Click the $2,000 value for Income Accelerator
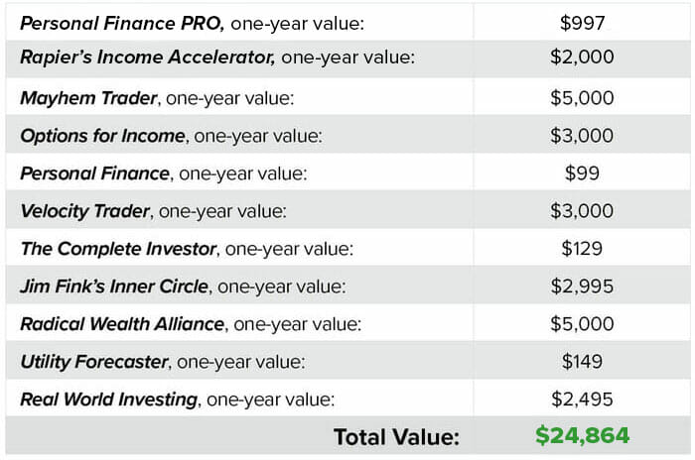Screen dimensions: 695x460 coord(582,57)
